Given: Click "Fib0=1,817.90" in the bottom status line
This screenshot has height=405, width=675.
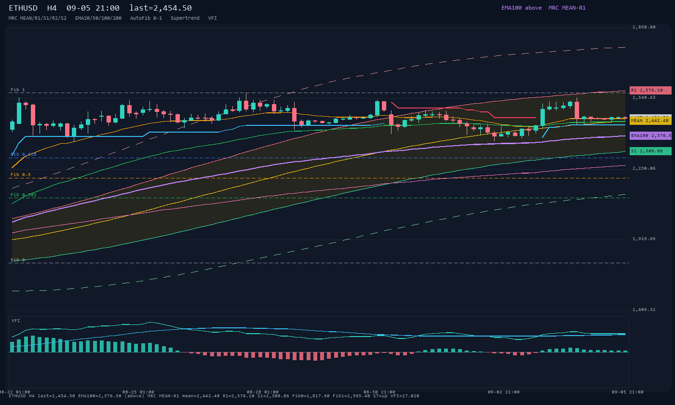Looking at the screenshot, I should click(311, 396).
